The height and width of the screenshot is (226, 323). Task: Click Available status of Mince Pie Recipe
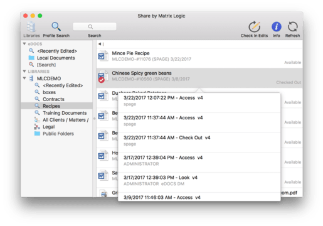click(x=292, y=63)
